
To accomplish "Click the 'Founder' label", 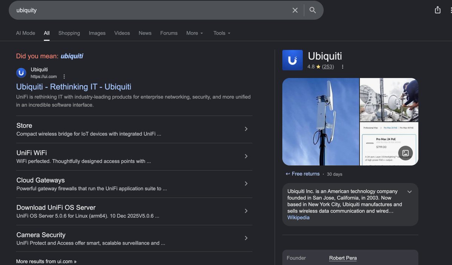I will click(x=296, y=258).
